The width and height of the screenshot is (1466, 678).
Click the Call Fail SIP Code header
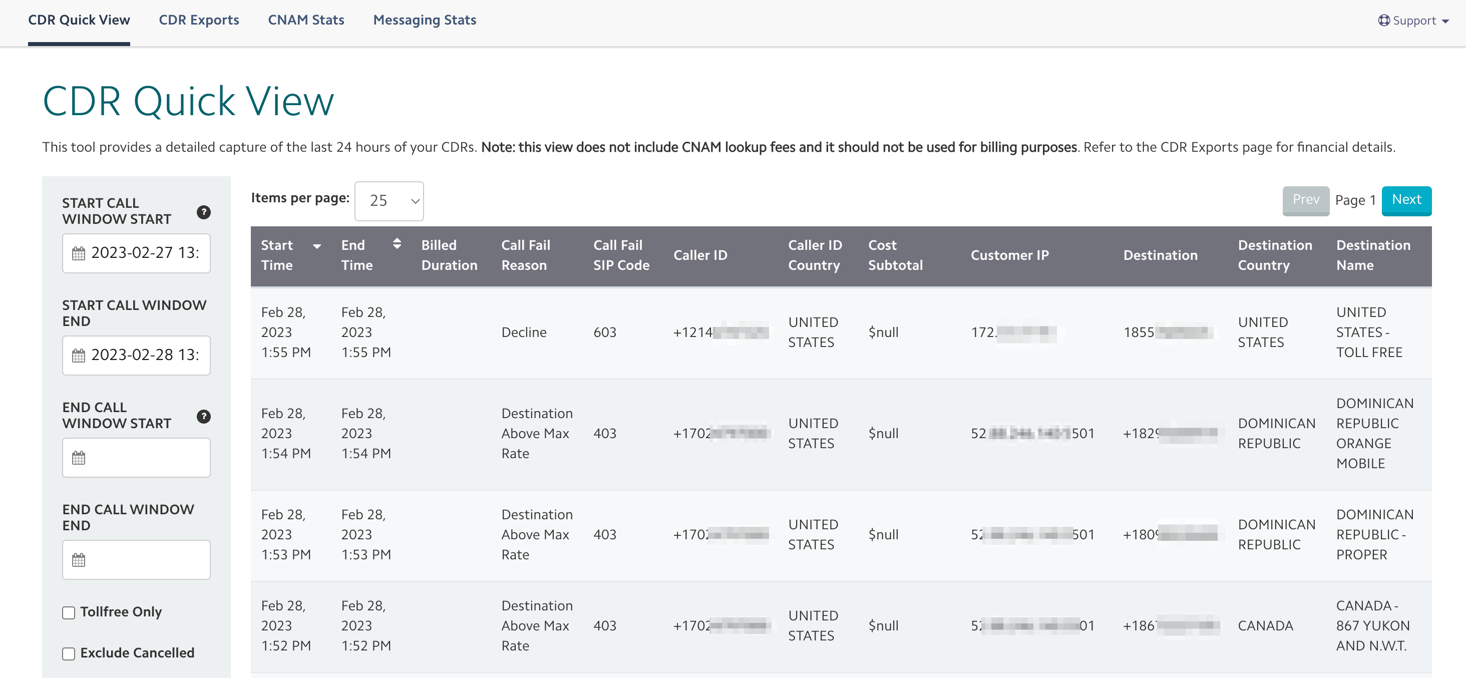click(621, 255)
